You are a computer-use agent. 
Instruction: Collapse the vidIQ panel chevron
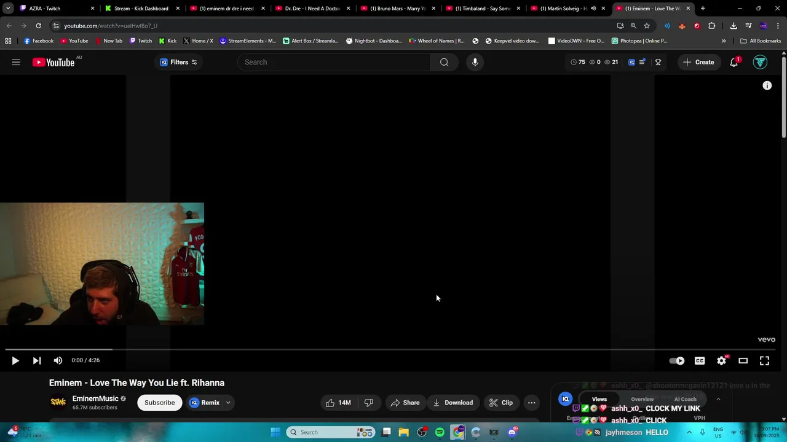pos(718,399)
